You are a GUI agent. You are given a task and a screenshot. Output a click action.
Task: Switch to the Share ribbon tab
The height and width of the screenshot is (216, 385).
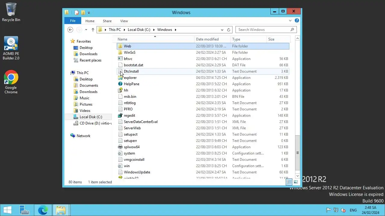107,21
